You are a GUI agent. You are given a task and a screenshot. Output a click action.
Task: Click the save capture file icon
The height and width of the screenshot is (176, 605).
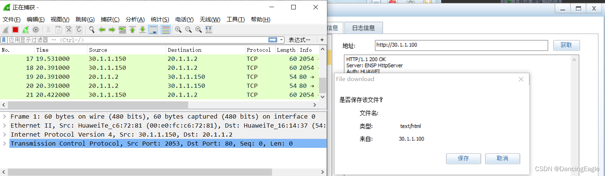(x=59, y=30)
